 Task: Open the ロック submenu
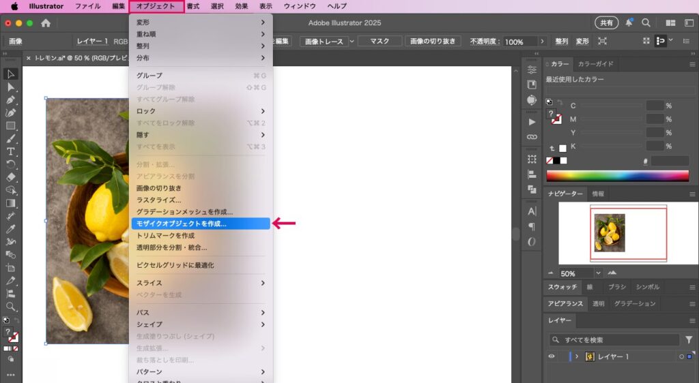coord(201,111)
